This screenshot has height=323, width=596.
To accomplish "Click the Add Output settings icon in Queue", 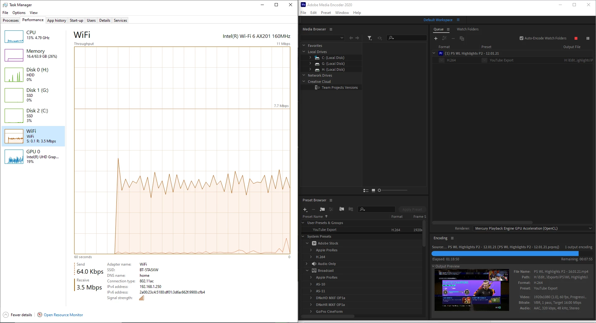I will click(445, 38).
